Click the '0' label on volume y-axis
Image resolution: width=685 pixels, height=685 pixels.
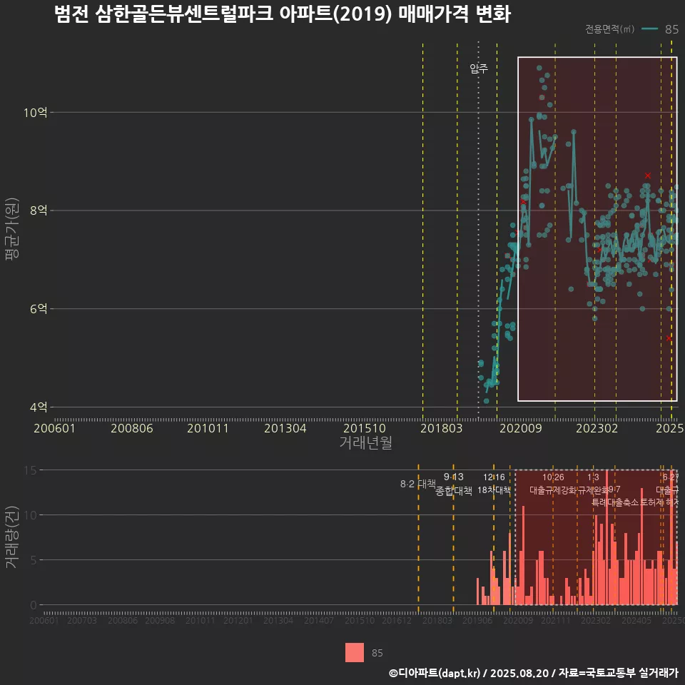point(34,605)
